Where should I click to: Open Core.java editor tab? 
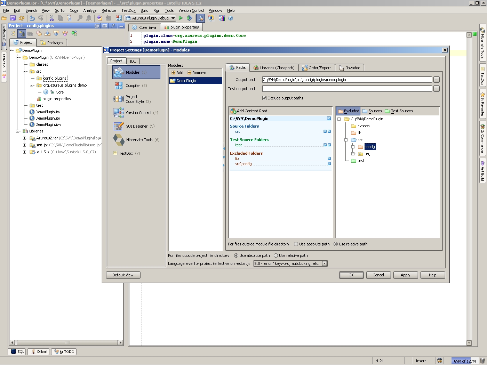tap(144, 27)
